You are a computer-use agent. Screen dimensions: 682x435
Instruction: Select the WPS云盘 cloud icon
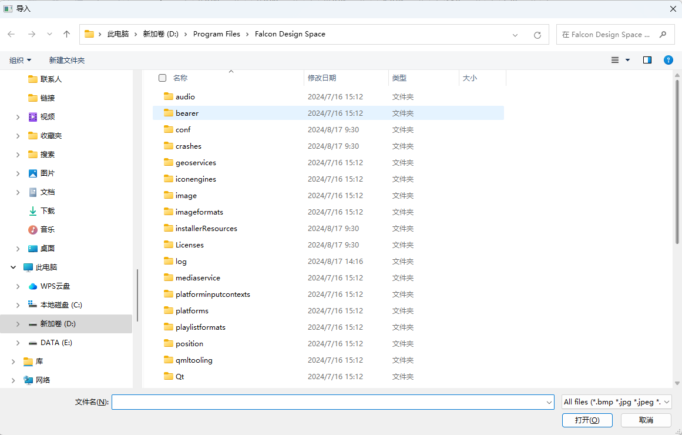(33, 286)
